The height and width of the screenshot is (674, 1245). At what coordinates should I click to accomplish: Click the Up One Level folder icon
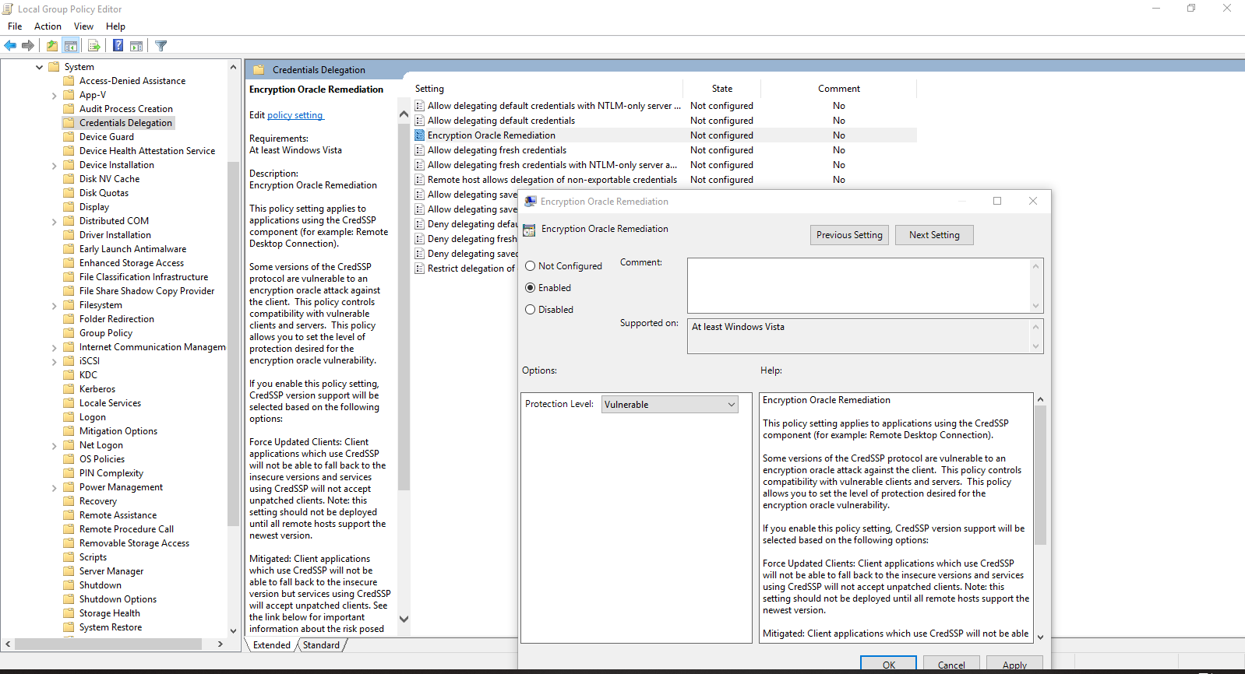click(x=51, y=46)
